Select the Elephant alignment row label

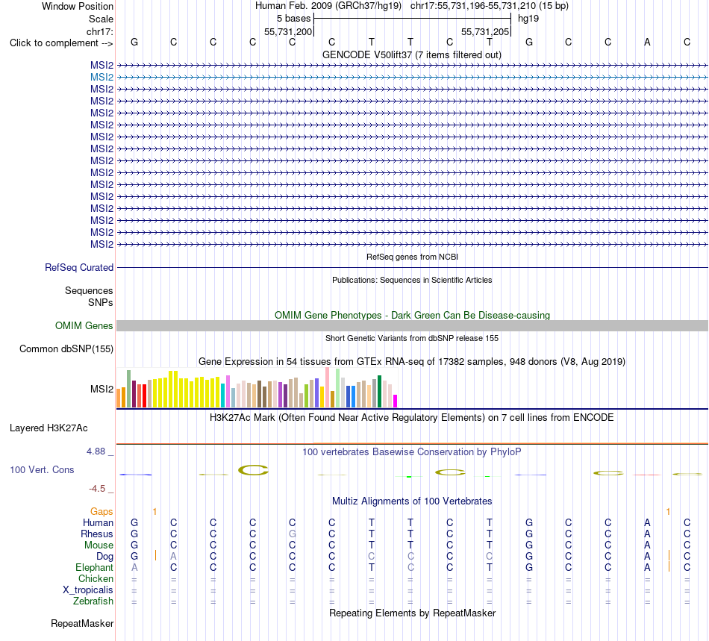click(x=95, y=567)
